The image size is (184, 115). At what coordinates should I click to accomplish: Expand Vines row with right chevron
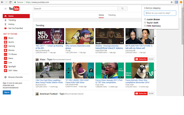[x=155, y=71]
